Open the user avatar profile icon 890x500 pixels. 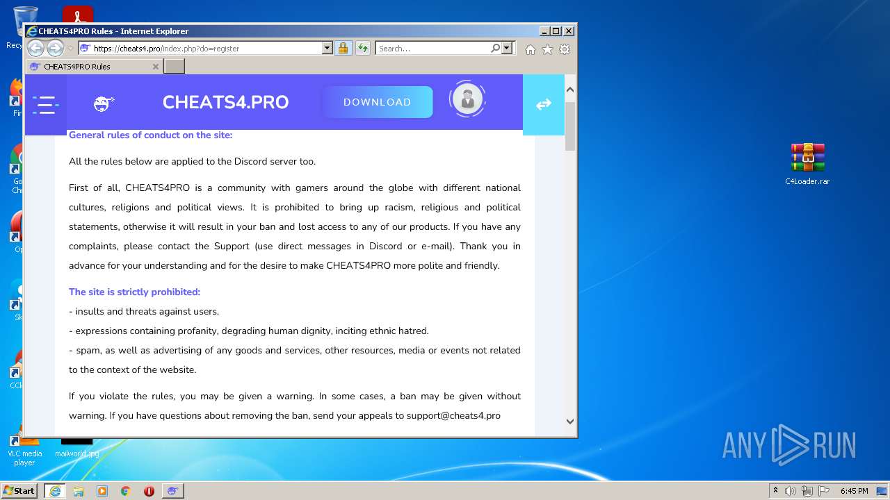[467, 100]
